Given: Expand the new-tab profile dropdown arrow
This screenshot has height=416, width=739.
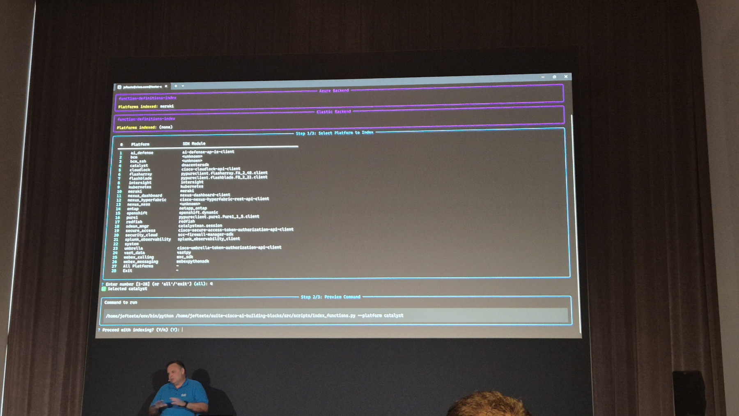Looking at the screenshot, I should pos(183,86).
